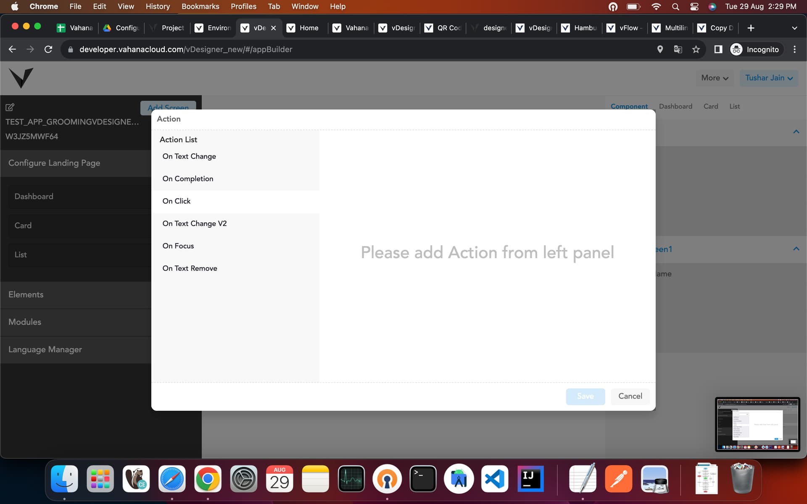Click the edit app name pencil icon

click(x=10, y=107)
